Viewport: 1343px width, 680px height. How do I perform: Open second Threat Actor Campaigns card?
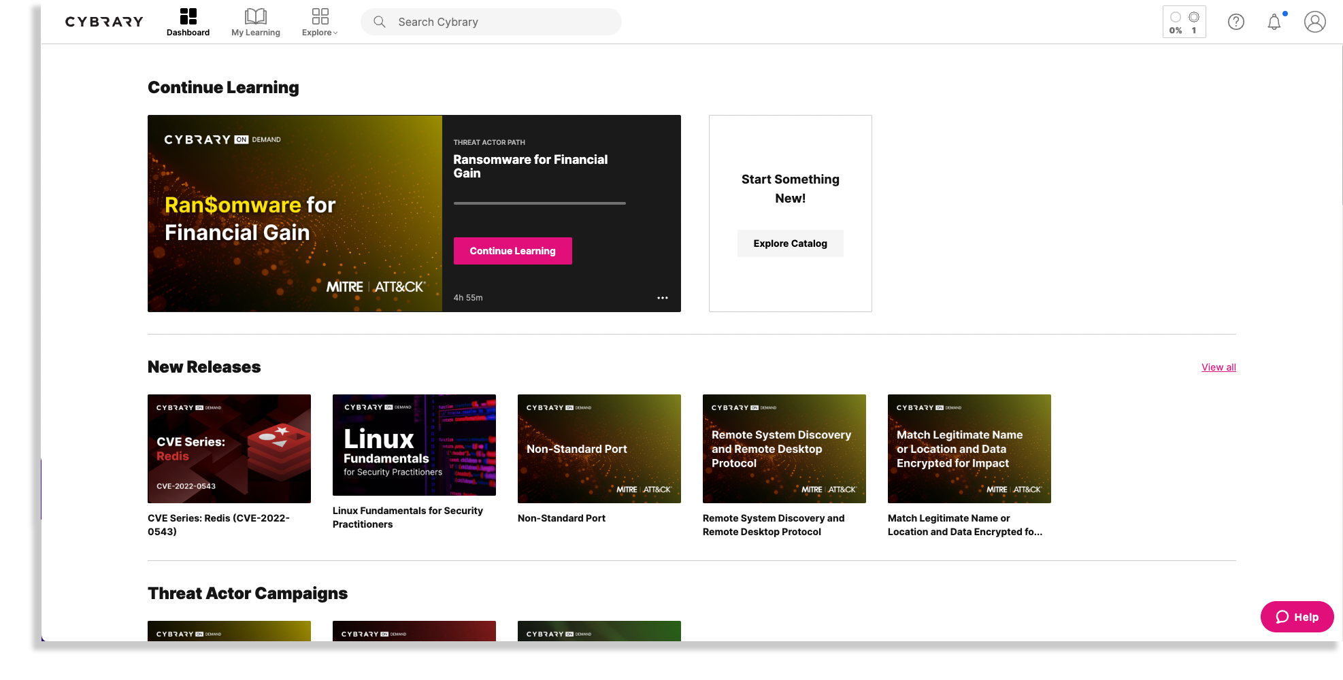point(414,631)
